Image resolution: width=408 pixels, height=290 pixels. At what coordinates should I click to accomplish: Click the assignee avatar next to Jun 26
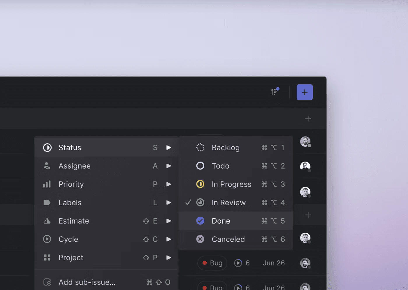click(x=305, y=263)
